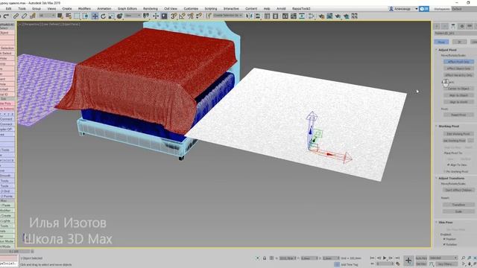Toggle Window/Crossing selection icon
The image size is (477, 268).
click(x=86, y=16)
